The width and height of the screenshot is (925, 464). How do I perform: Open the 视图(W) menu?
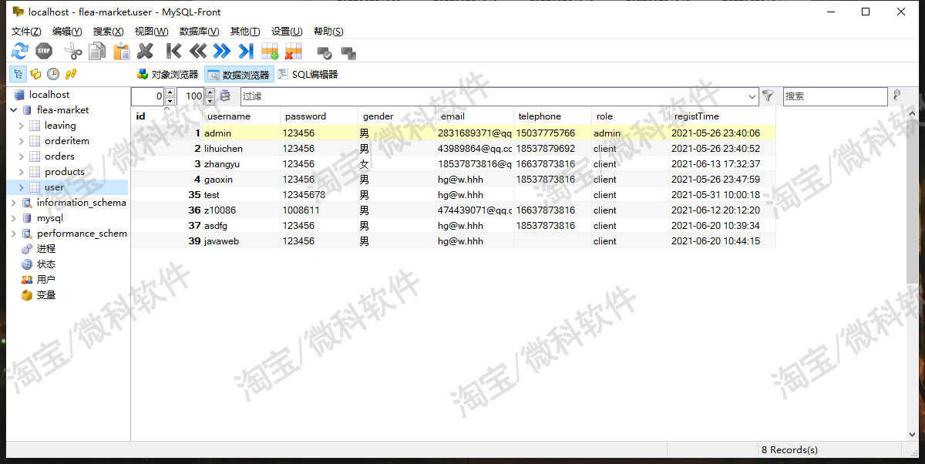151,32
